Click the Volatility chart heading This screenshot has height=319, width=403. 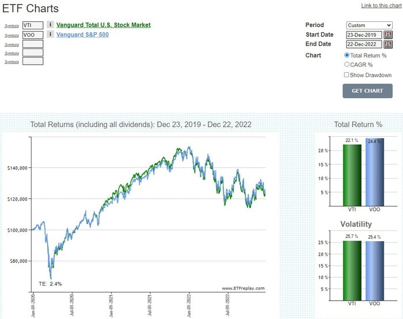(356, 224)
